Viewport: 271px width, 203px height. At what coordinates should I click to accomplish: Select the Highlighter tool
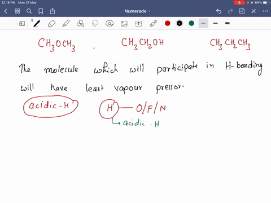(66, 24)
